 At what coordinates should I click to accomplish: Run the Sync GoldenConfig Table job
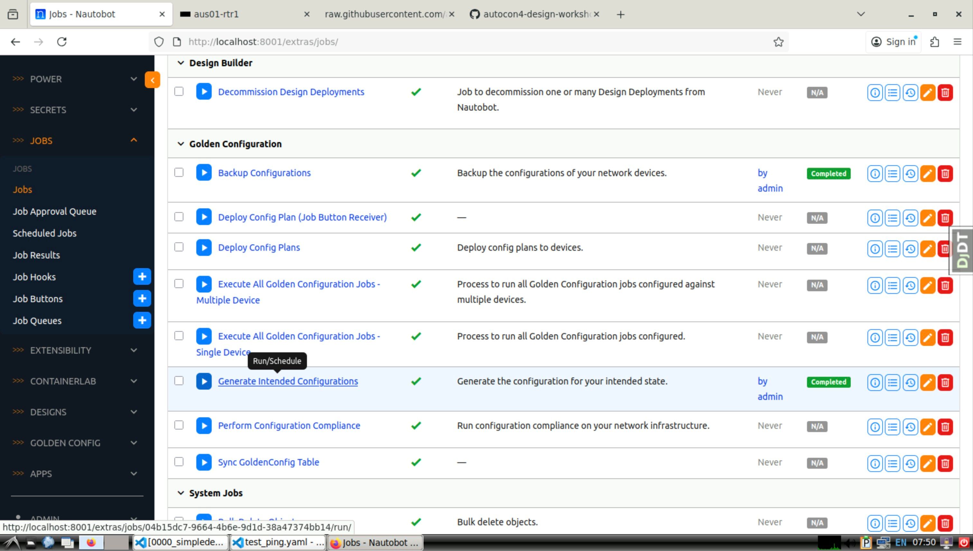[x=204, y=462]
